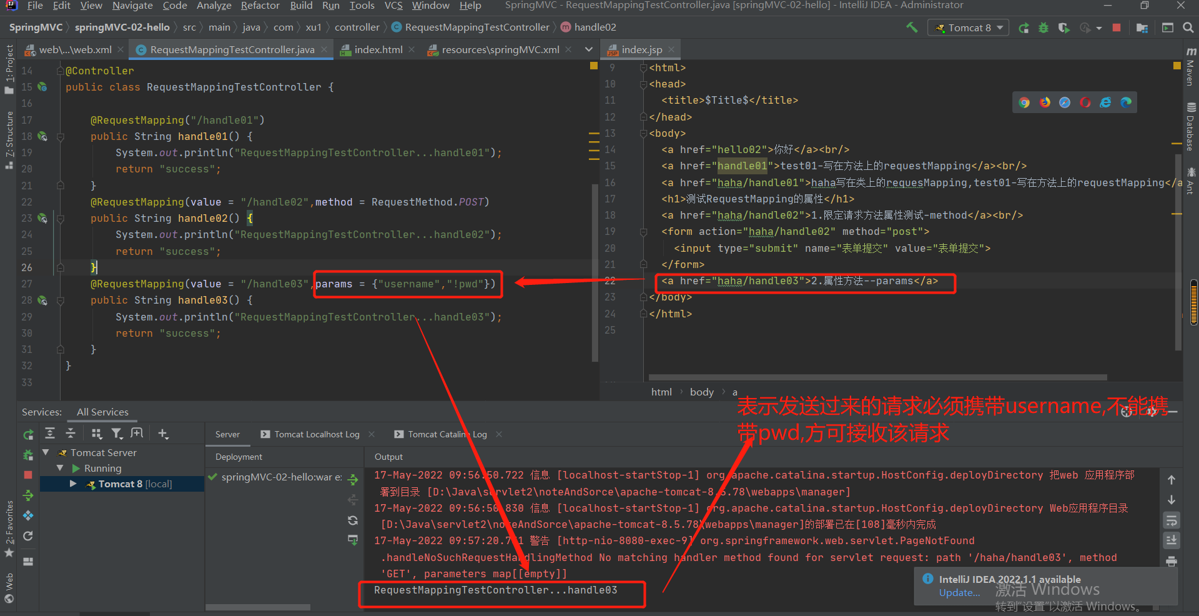The height and width of the screenshot is (616, 1199).
Task: Click the Debug bug icon in main toolbar
Action: tap(1044, 27)
